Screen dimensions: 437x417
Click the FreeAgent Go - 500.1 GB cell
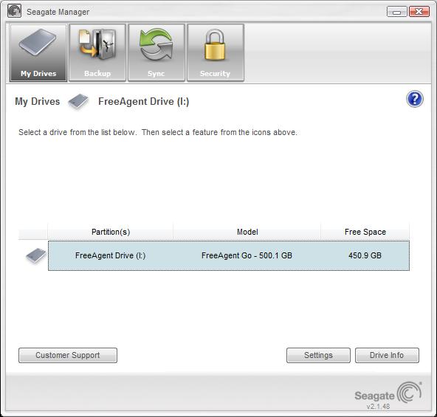247,255
